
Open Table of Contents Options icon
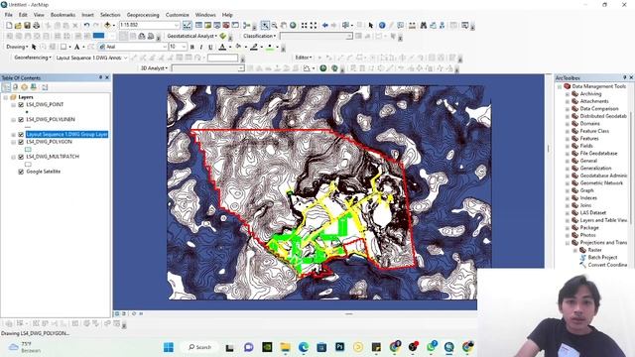tap(45, 87)
